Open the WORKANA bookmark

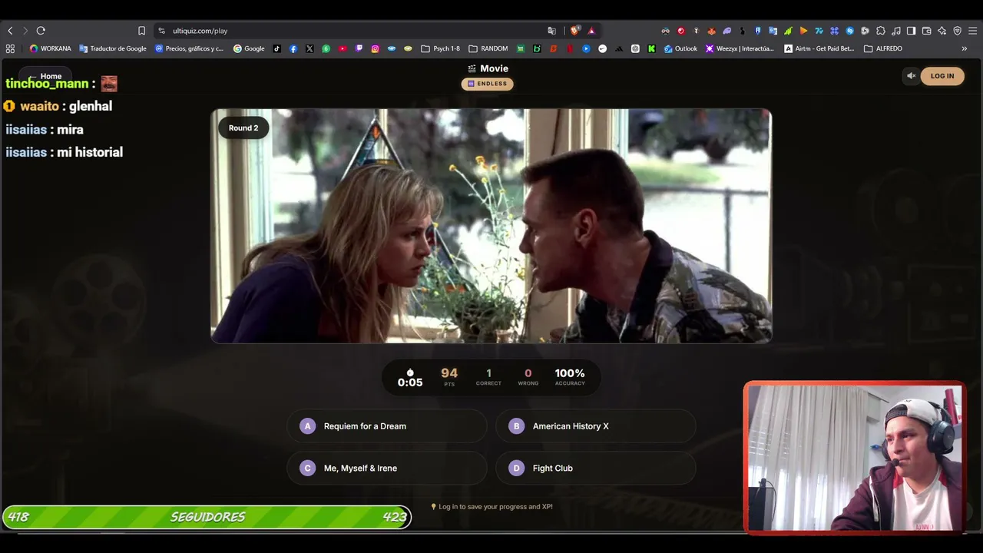click(50, 48)
